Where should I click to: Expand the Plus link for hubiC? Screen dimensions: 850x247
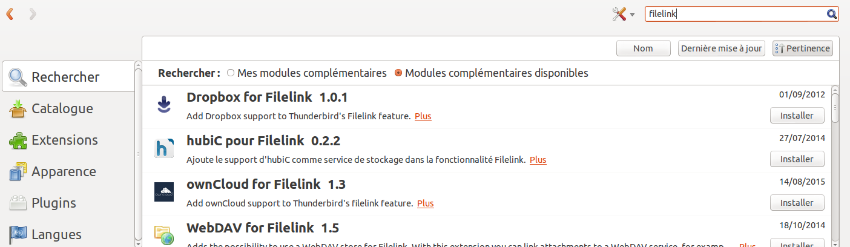538,160
